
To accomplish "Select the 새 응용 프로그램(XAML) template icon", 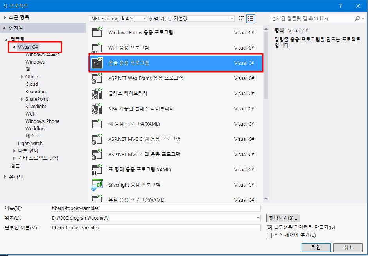I will [x=97, y=124].
